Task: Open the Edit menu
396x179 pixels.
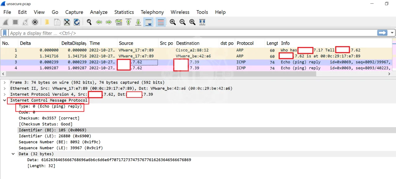Action: pyautogui.click(x=22, y=12)
